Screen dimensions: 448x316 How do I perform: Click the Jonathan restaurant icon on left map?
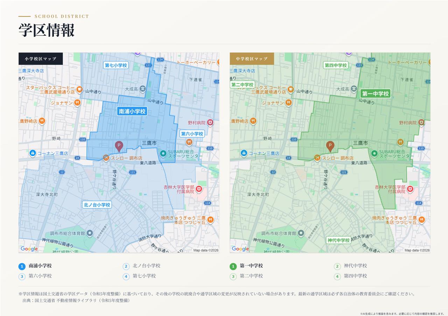click(77, 103)
